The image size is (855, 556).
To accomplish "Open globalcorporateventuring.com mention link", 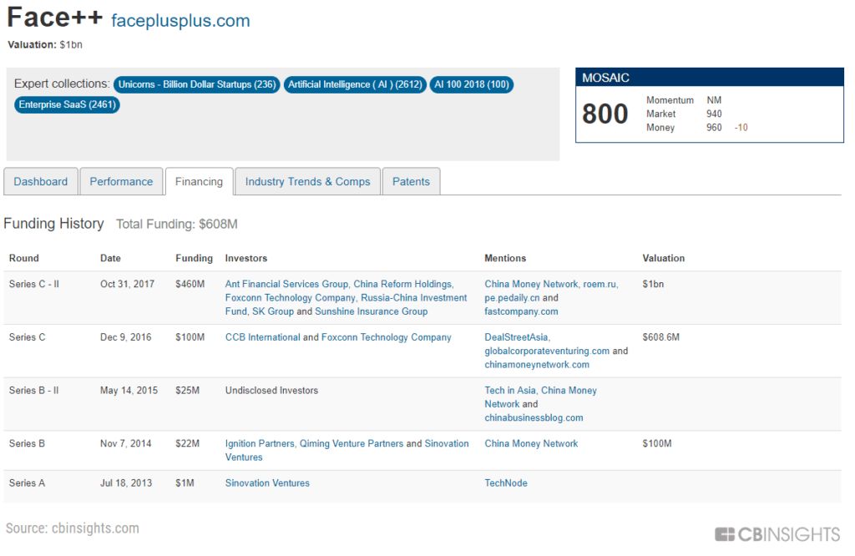I will [x=547, y=351].
